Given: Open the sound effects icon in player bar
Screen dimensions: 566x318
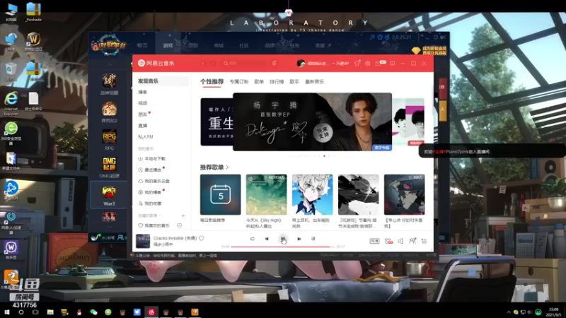Looking at the screenshot, I should (x=388, y=241).
